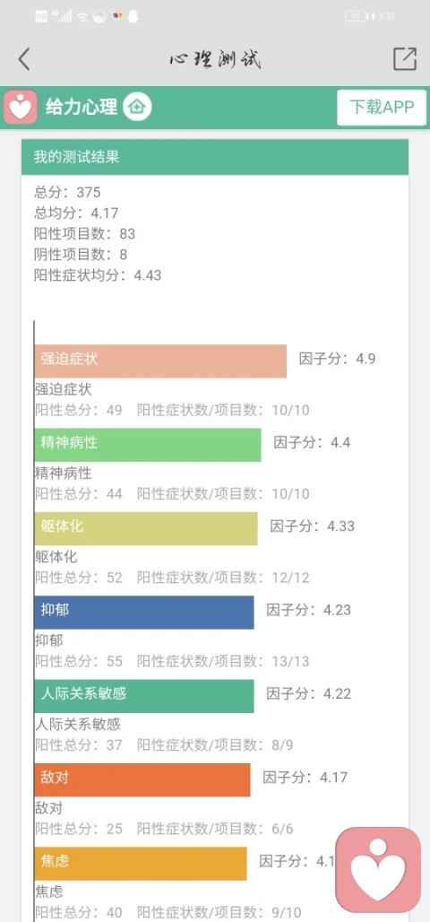Select the 人际关系敏感 teal bar
Image resolution: width=430 pixels, height=922 pixels.
point(144,696)
